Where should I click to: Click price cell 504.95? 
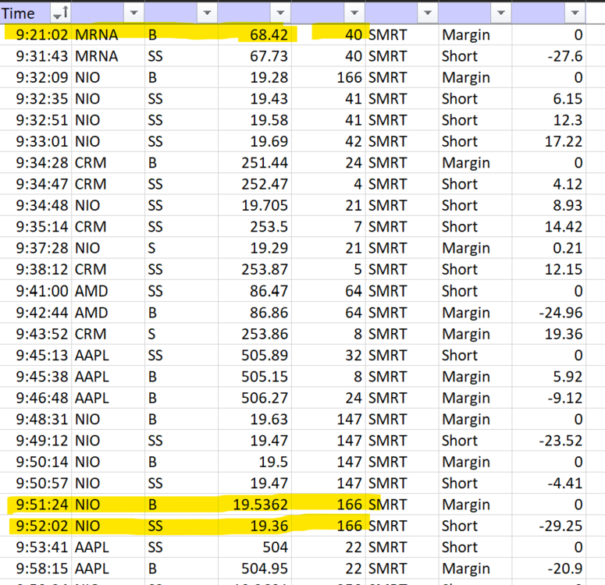point(254,569)
